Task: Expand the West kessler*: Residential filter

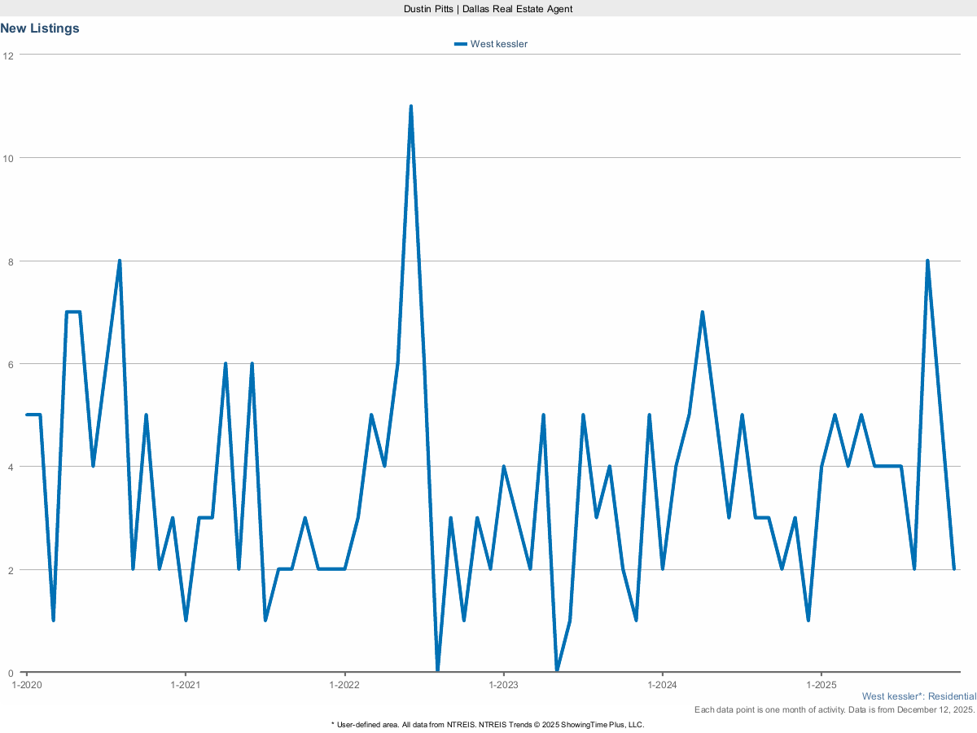Action: click(x=918, y=696)
